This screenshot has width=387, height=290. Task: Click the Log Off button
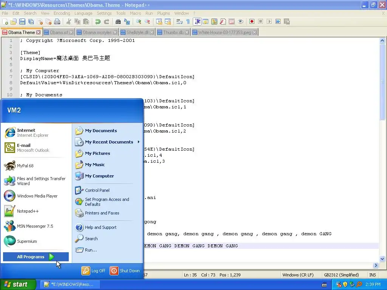[x=93, y=271]
